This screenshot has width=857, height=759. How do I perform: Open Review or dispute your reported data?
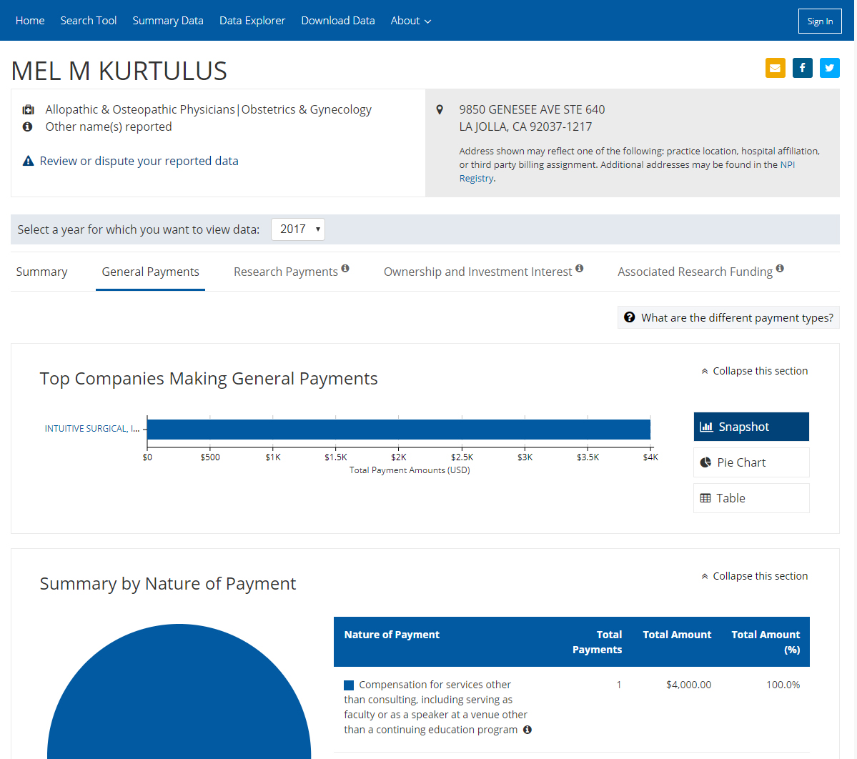[x=139, y=161]
